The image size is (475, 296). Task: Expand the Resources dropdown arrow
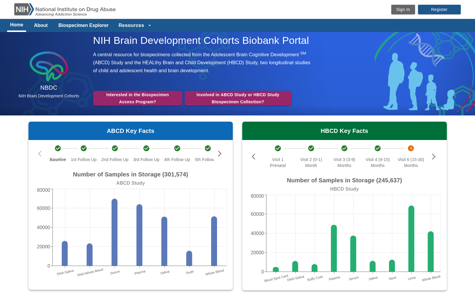coord(150,25)
